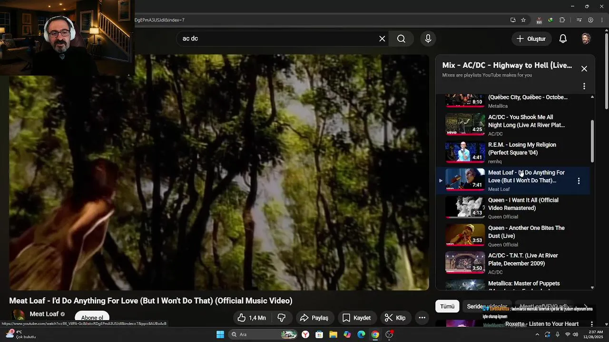
Task: Open Copilot from taskbar
Action: 347,334
